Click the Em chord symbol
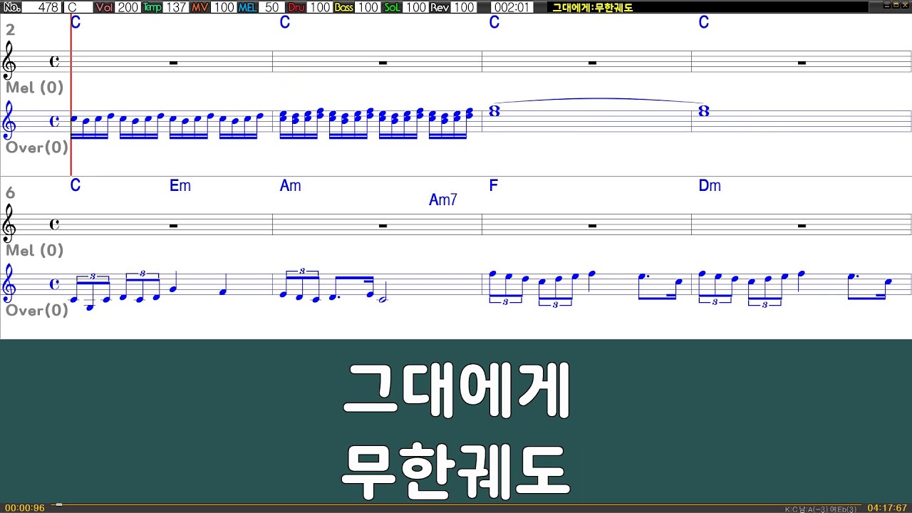Screen dimensions: 912x513 point(180,186)
